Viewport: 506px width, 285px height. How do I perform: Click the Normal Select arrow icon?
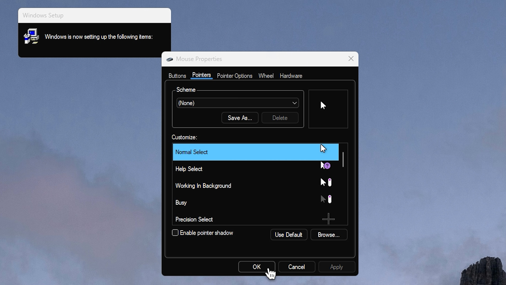coord(323,149)
